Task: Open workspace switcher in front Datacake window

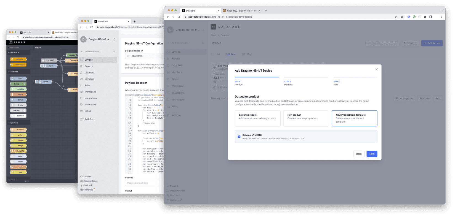Action: (203, 30)
